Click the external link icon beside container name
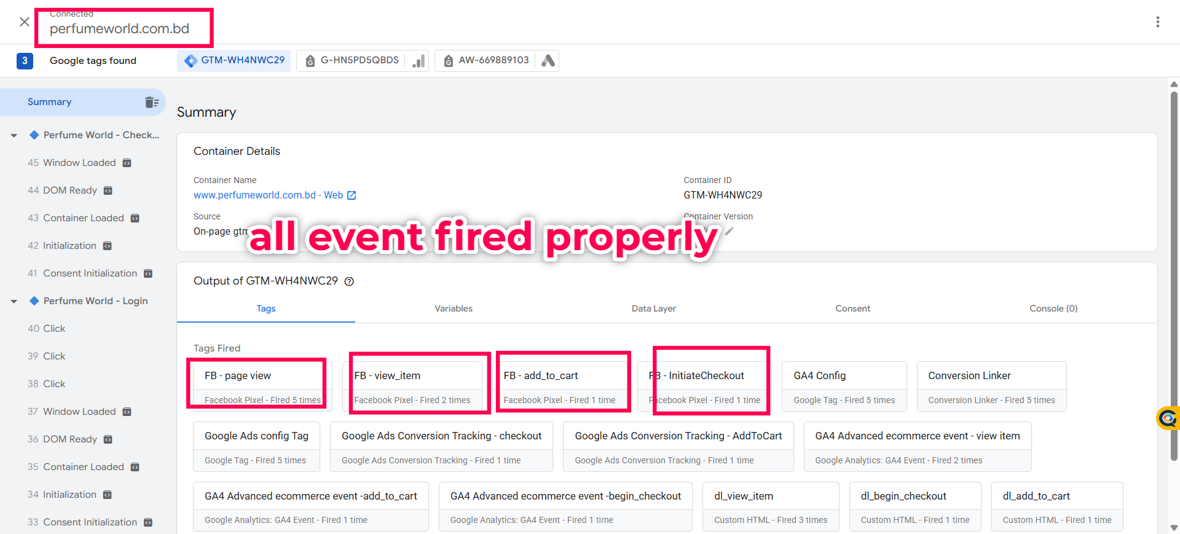 [x=352, y=195]
